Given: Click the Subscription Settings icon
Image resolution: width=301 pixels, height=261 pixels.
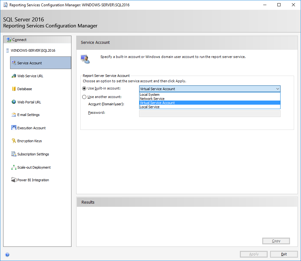Looking at the screenshot, I should (14, 154).
